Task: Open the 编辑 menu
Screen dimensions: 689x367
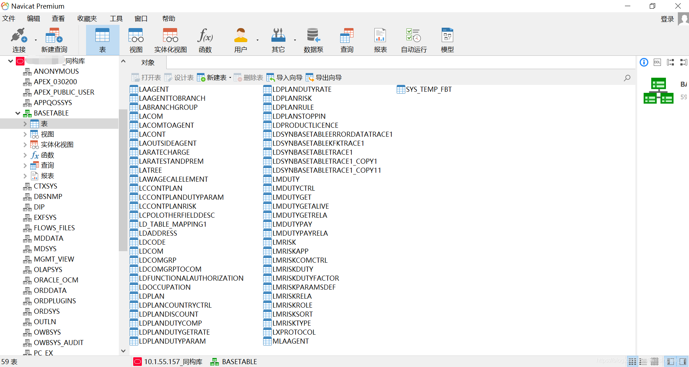Action: point(33,18)
